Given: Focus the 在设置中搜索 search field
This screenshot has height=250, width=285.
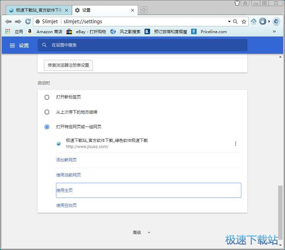Looking at the screenshot, I should pos(142,45).
